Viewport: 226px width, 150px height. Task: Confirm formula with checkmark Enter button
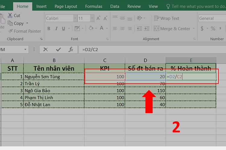[x=58, y=49]
